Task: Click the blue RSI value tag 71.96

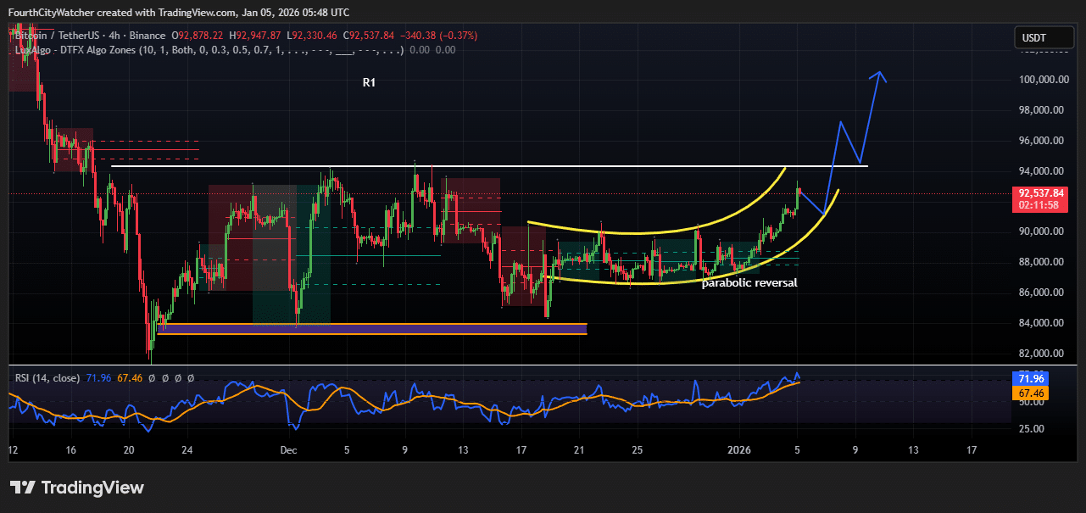Action: pyautogui.click(x=1031, y=378)
